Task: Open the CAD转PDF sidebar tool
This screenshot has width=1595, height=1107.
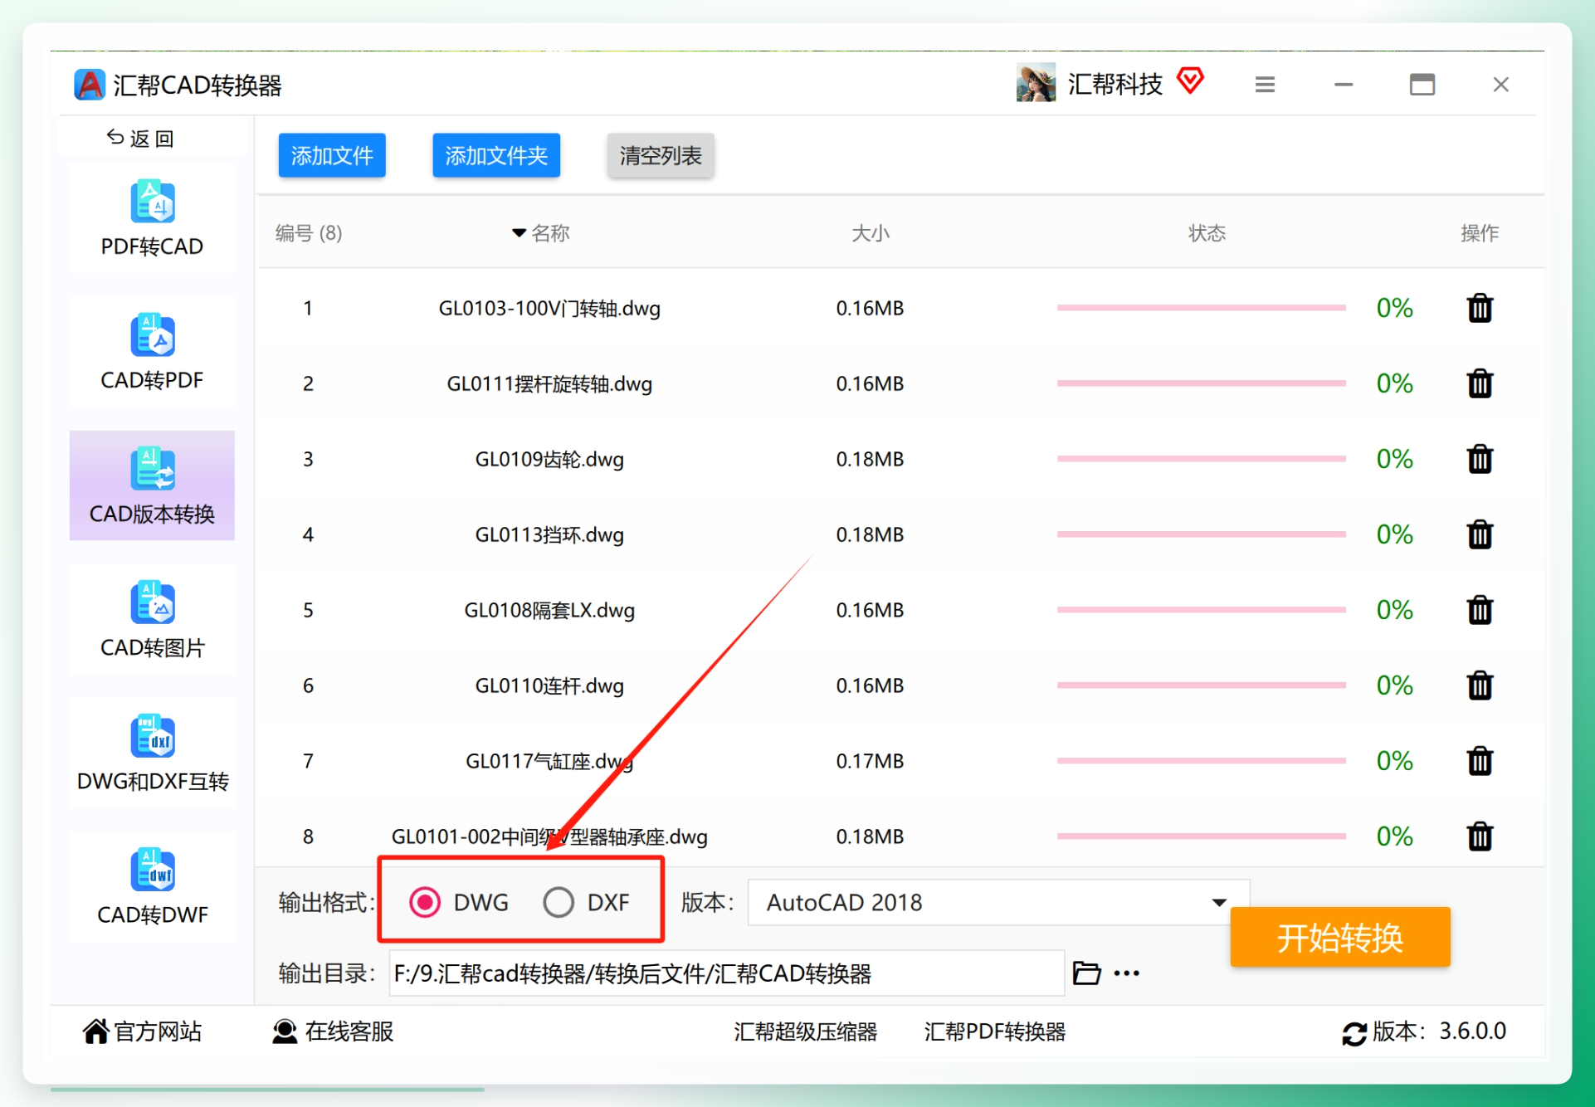Action: pos(152,352)
